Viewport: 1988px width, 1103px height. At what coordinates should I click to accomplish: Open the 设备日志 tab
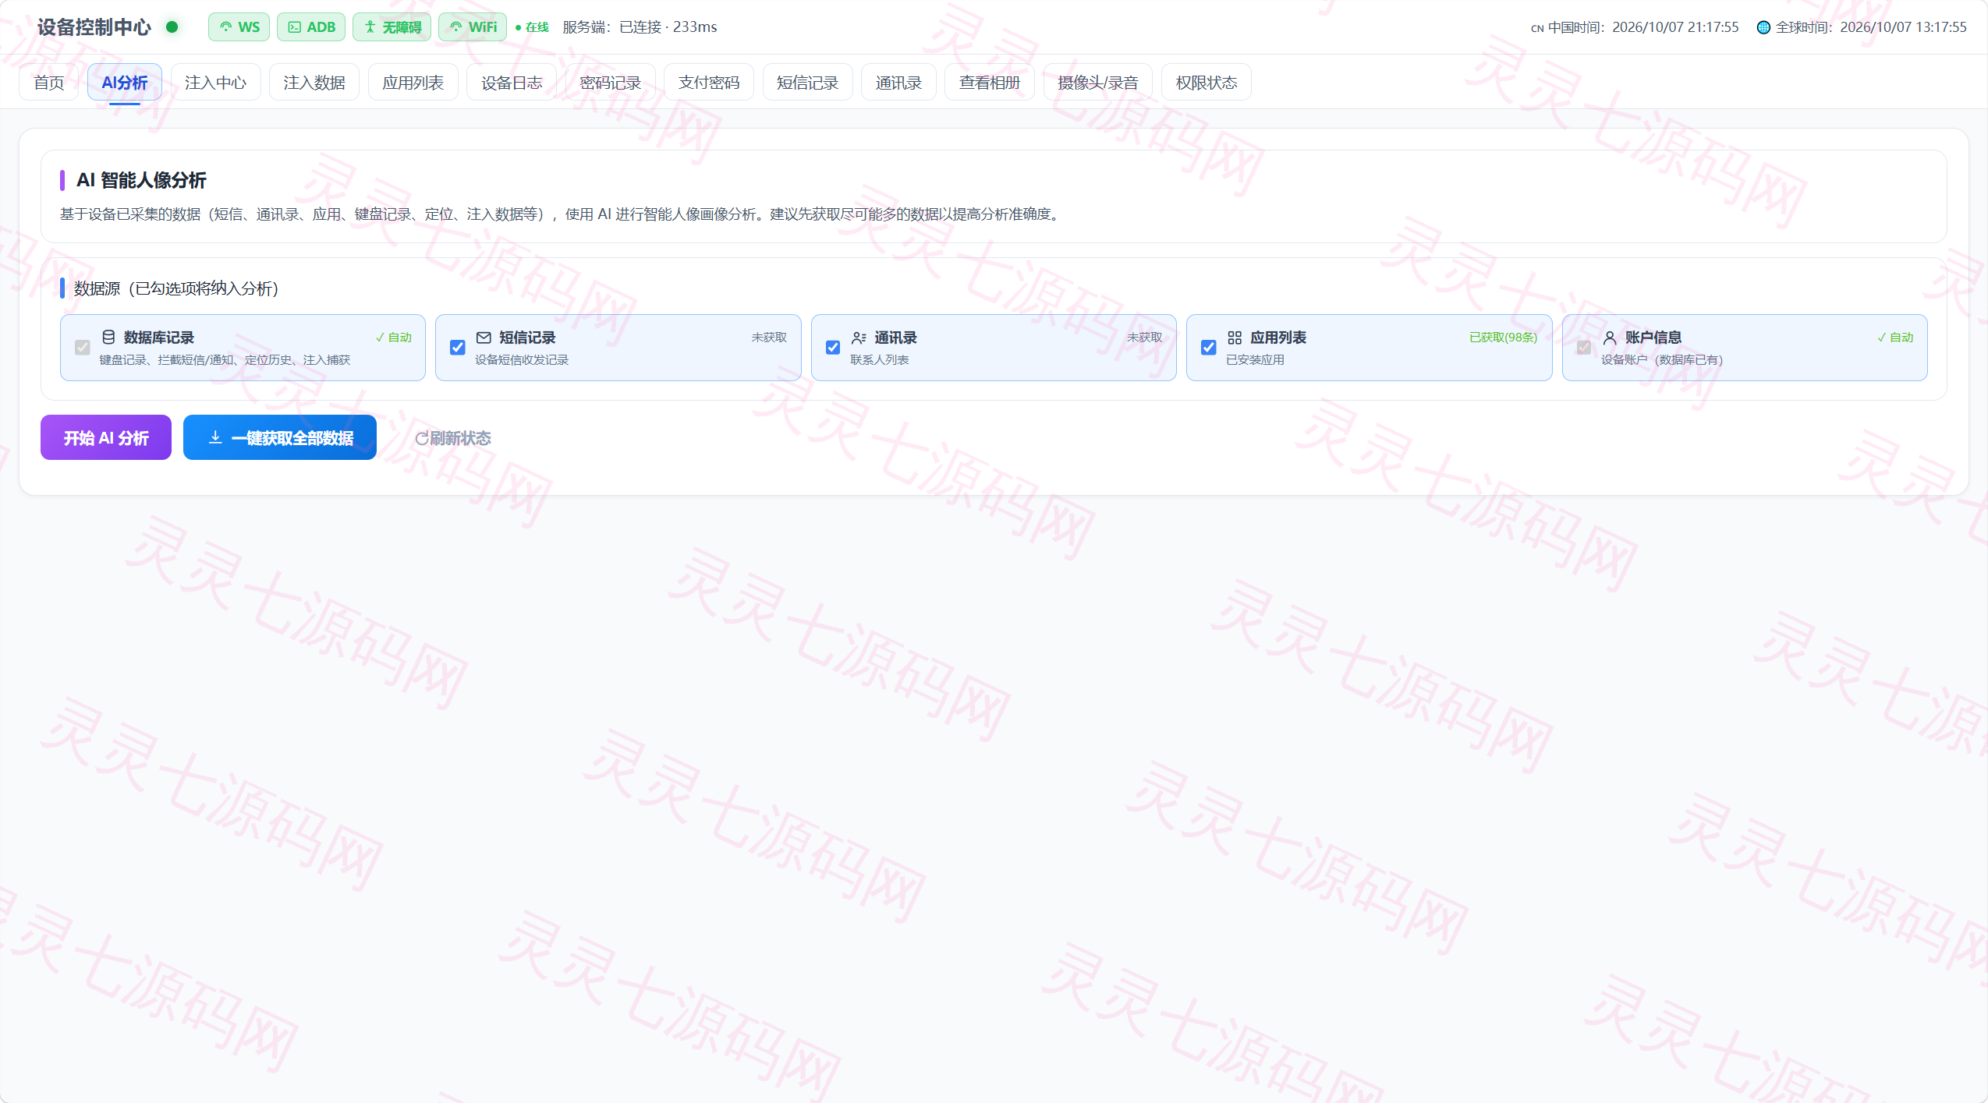click(x=512, y=83)
